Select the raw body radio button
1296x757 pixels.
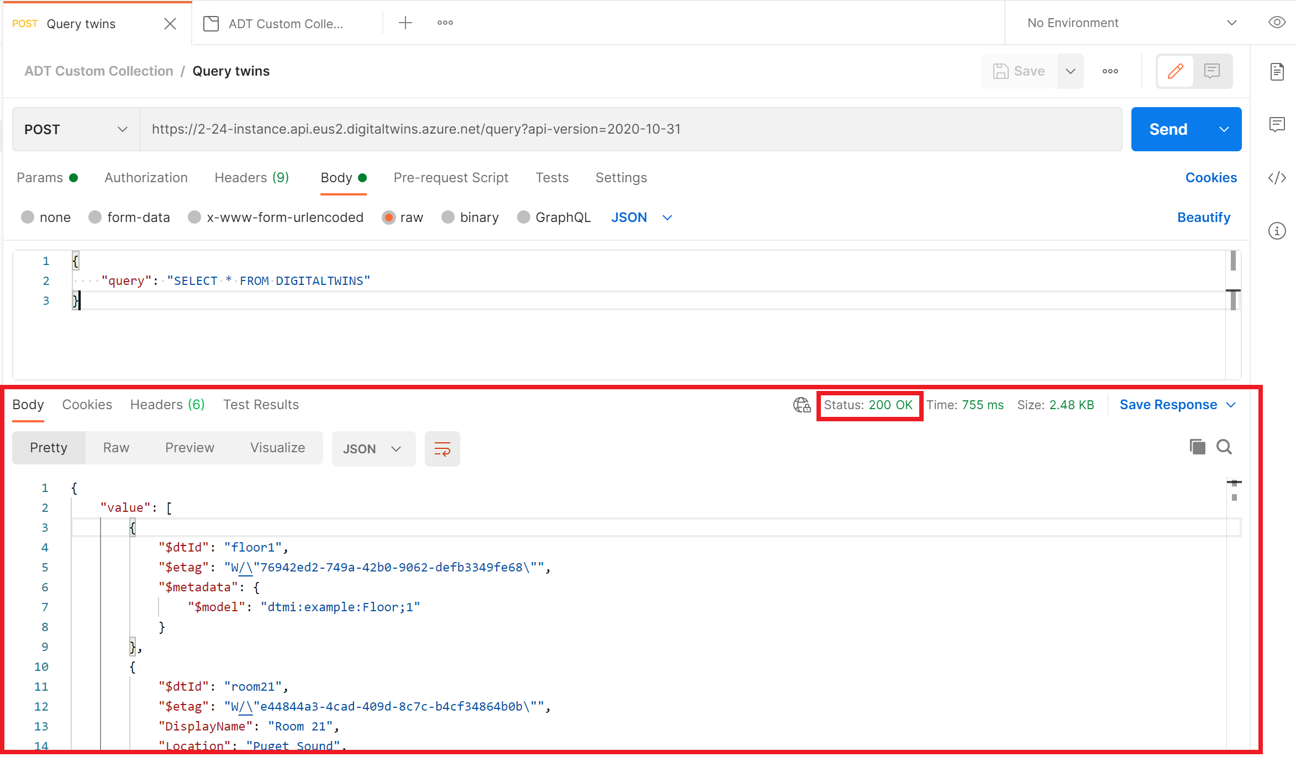tap(389, 217)
